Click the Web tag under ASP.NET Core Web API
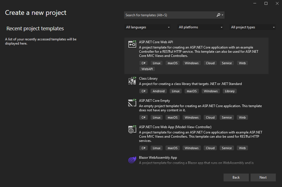The image size is (282, 187). click(x=242, y=63)
